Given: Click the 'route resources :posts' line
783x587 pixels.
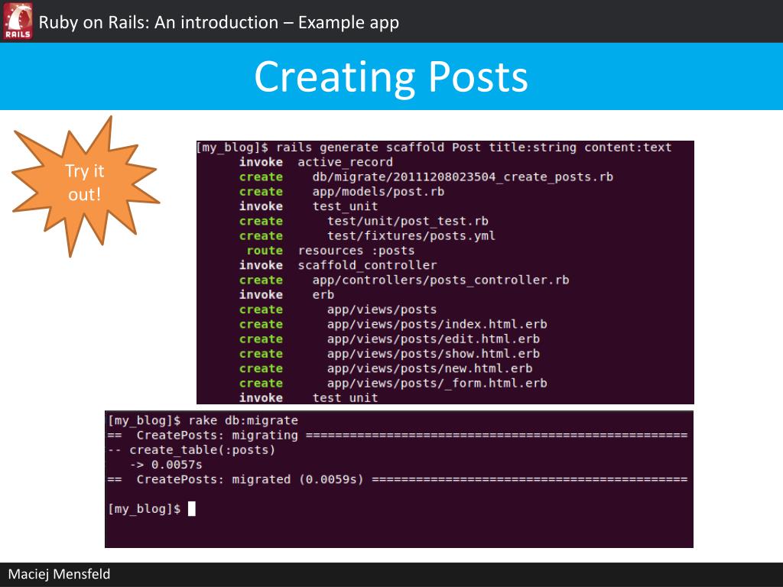Looking at the screenshot, I should [x=330, y=251].
